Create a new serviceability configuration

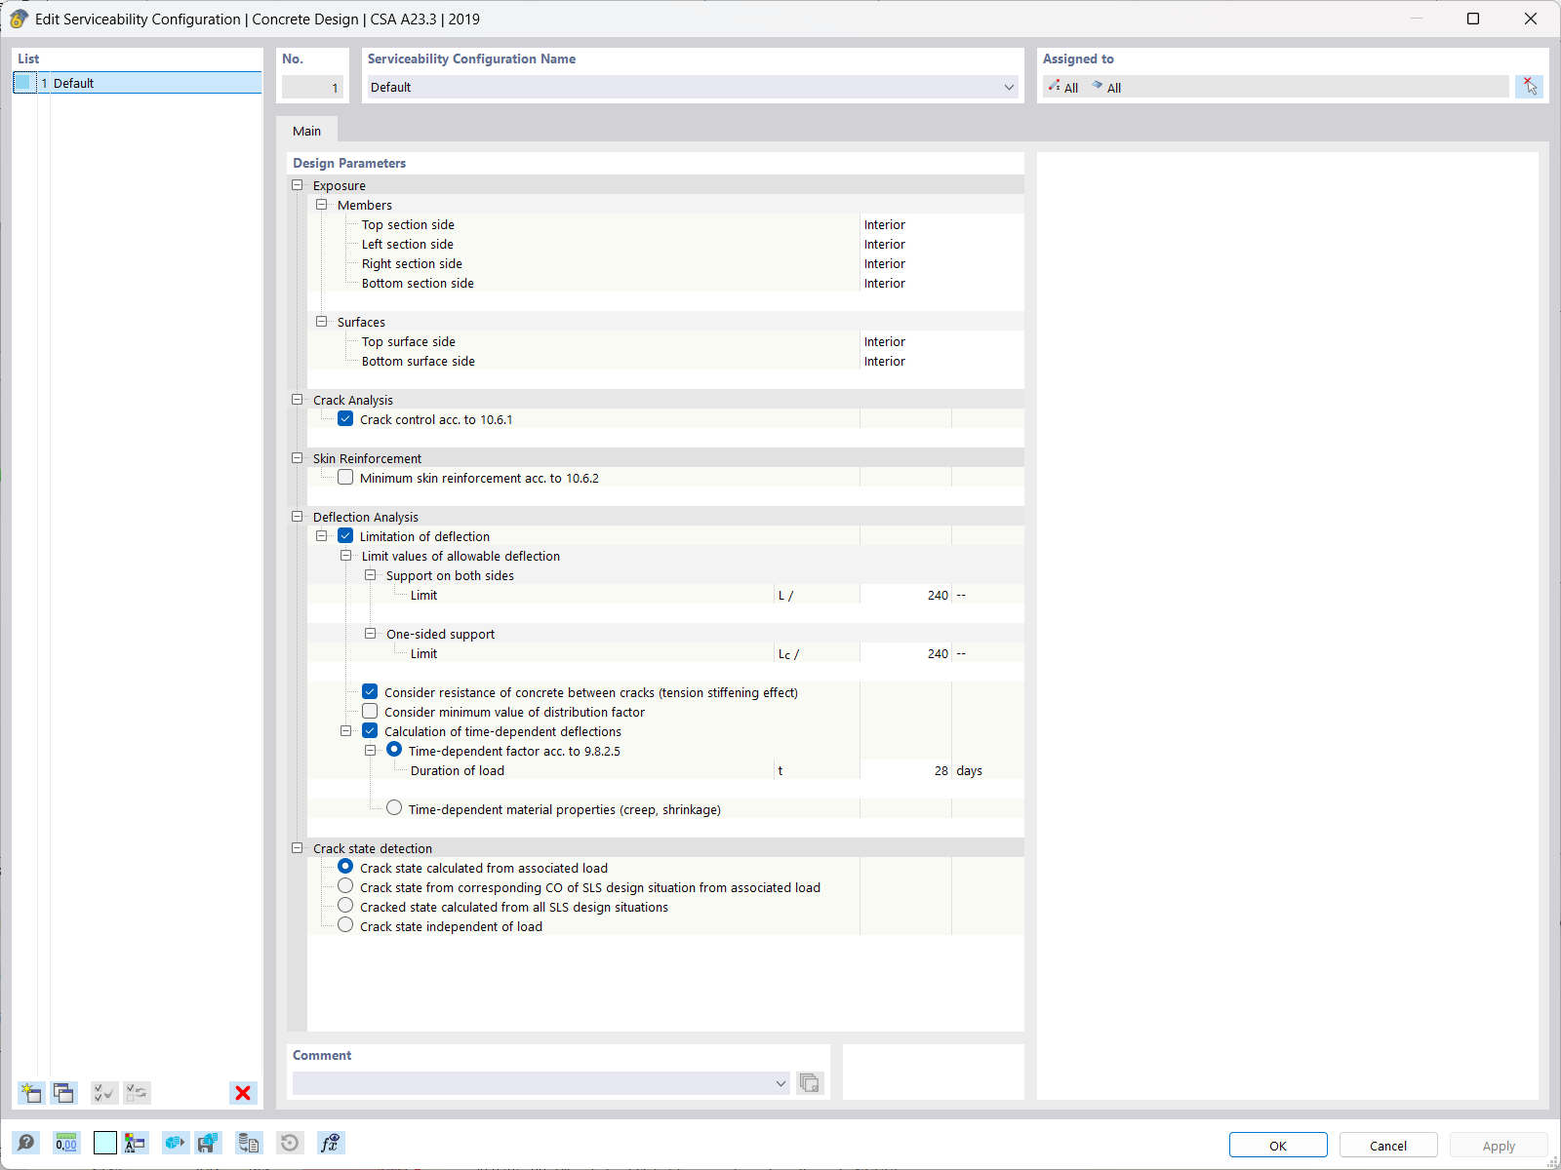[31, 1093]
